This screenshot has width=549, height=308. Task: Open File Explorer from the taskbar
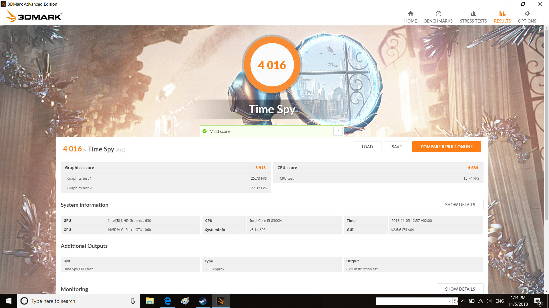[150, 301]
